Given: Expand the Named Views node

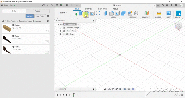Looking at the screenshot, I should coord(60,31).
